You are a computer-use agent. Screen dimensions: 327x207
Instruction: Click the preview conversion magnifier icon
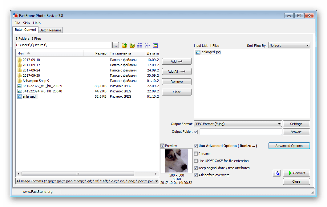(277, 173)
